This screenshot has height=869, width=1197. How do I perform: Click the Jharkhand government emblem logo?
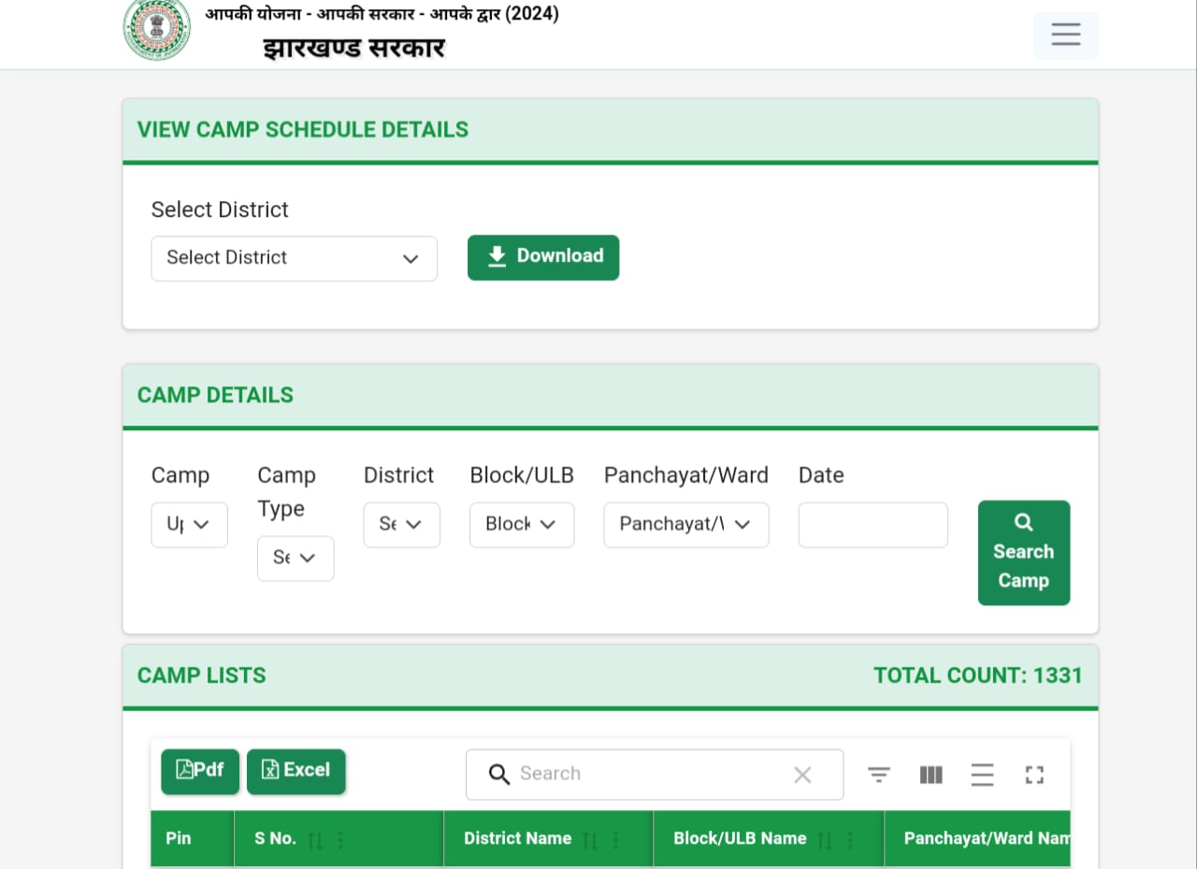(156, 30)
